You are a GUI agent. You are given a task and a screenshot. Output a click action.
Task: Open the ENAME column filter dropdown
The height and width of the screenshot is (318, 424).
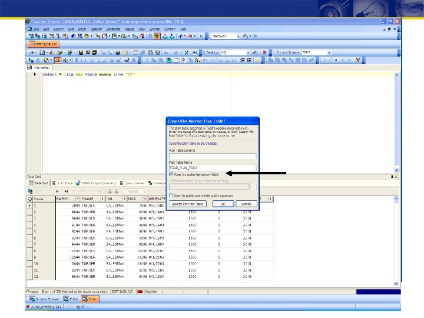(x=102, y=199)
